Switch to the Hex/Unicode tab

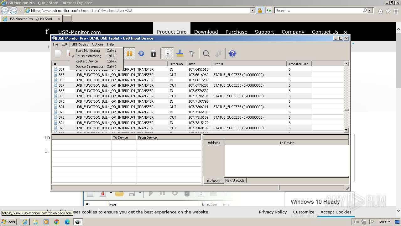(235, 180)
